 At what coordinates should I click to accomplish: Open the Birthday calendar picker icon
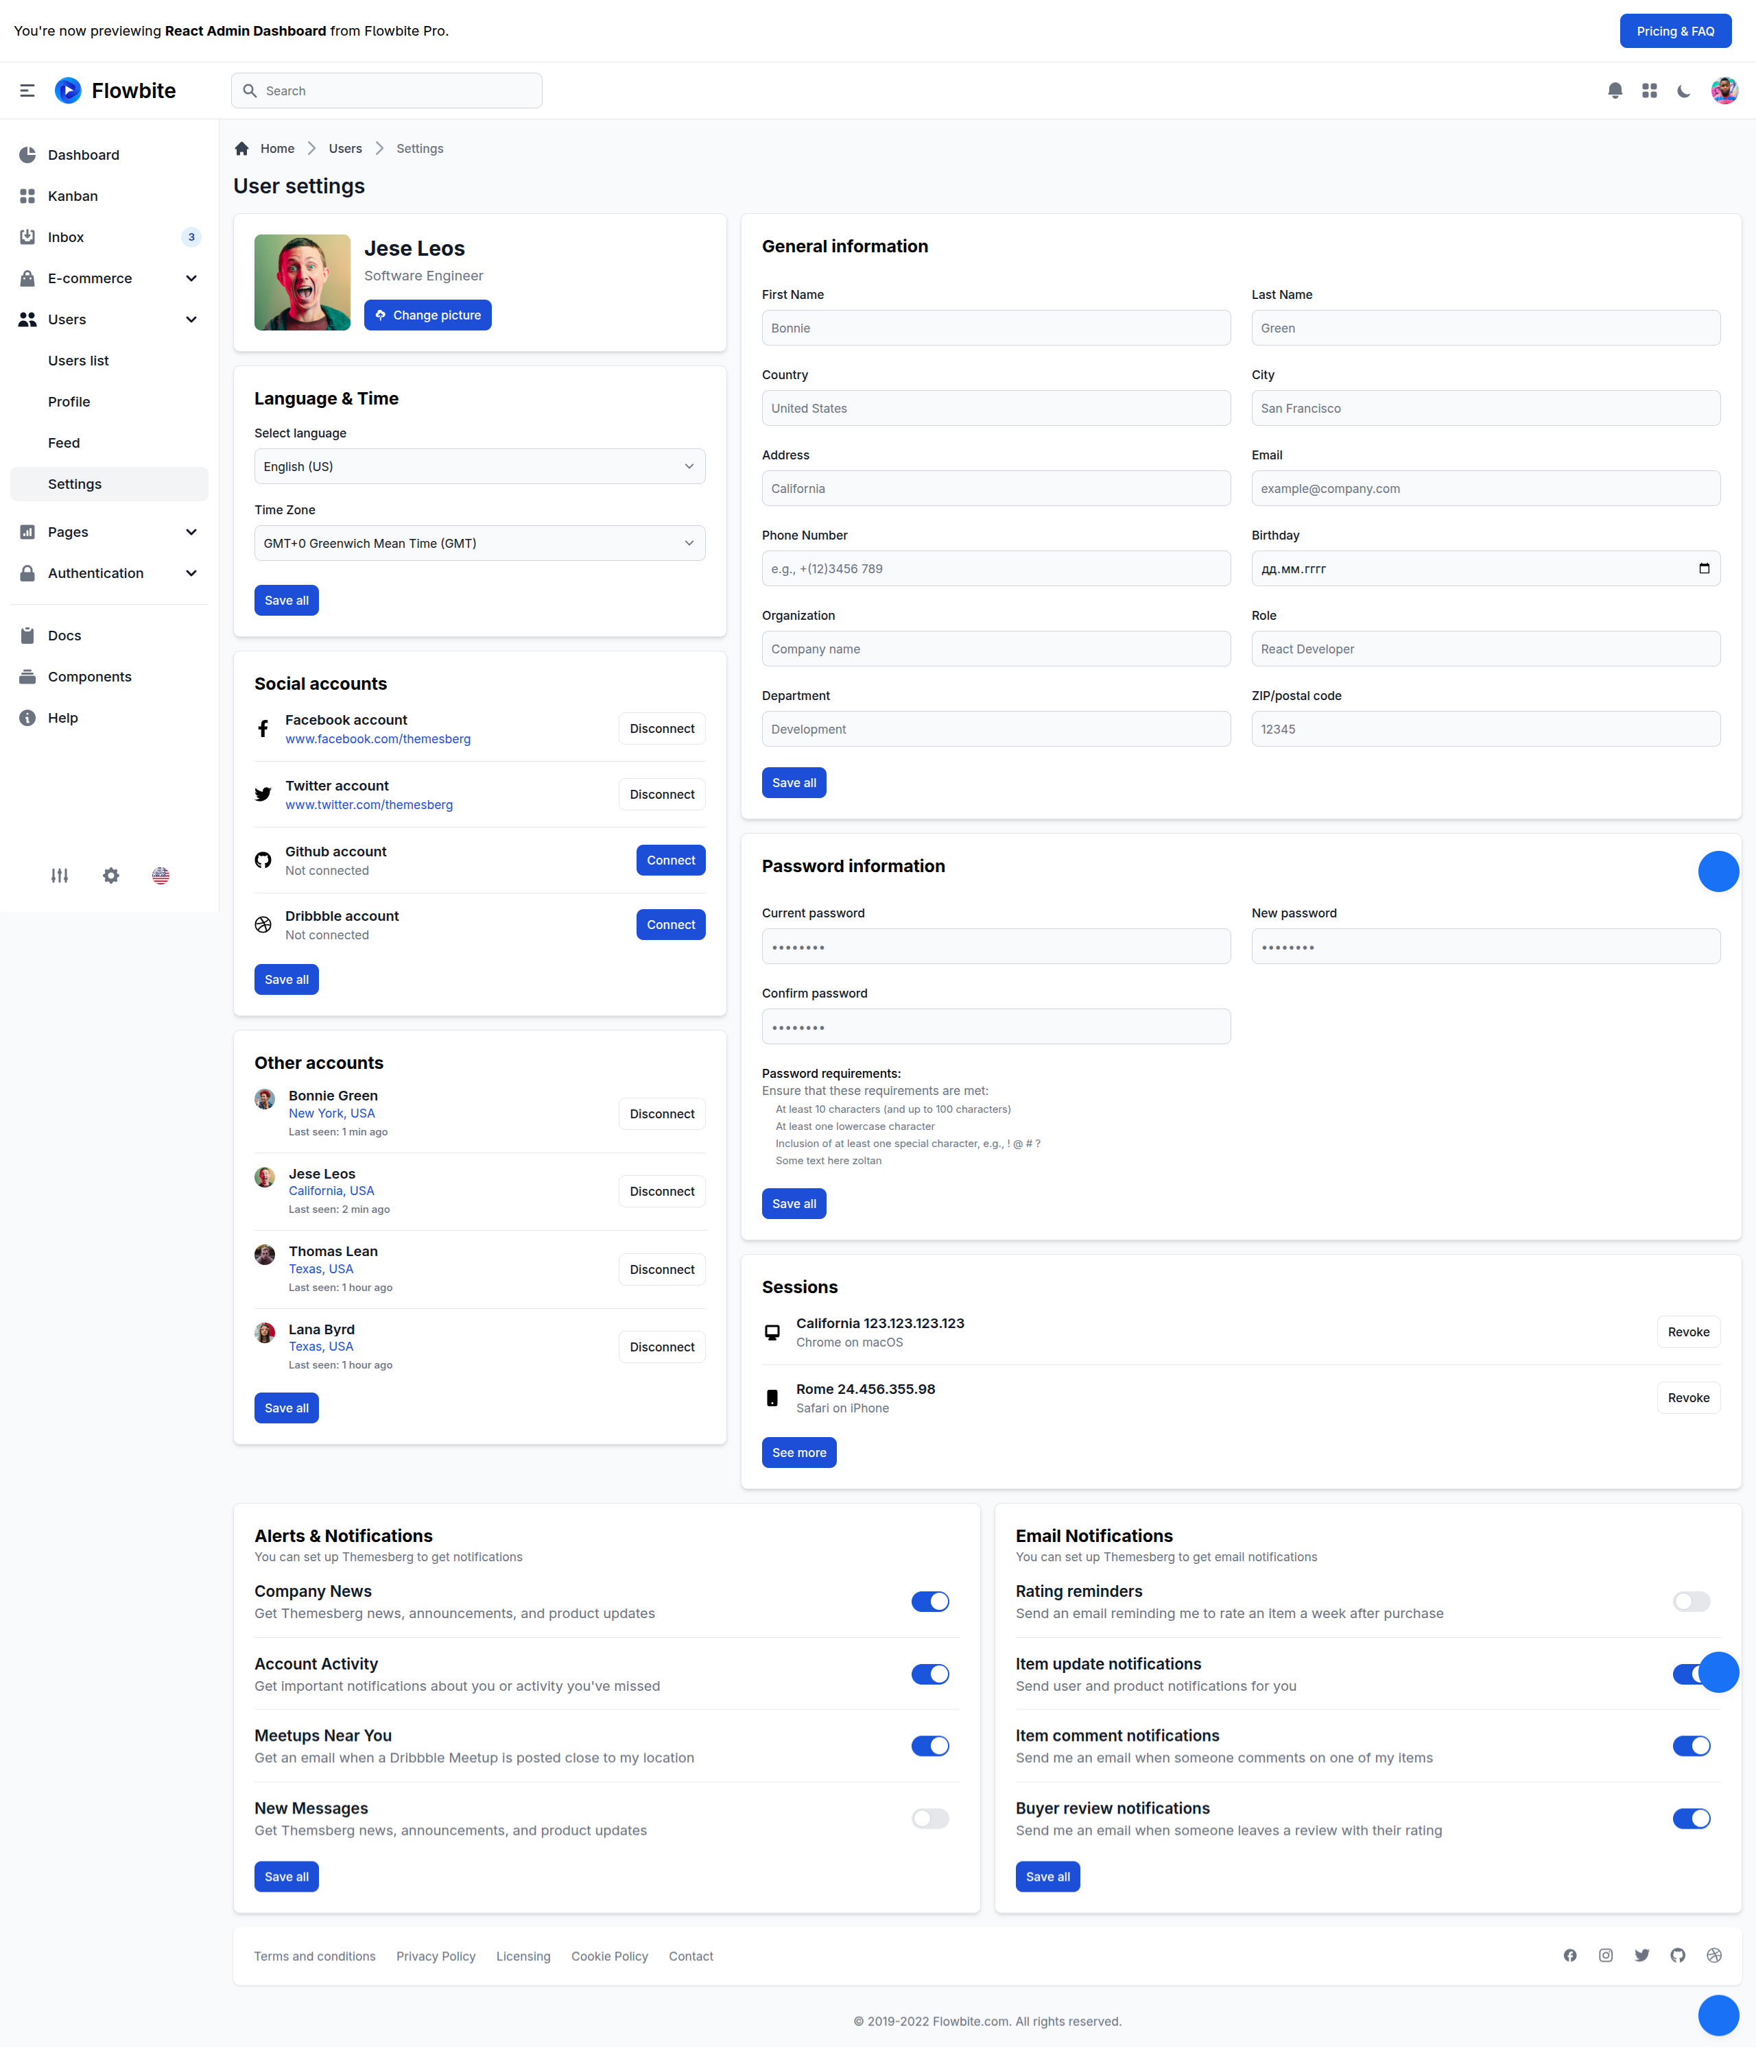pos(1704,568)
